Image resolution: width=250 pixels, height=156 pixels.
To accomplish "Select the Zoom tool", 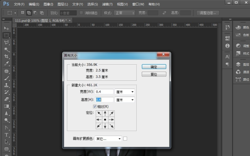I will click(6, 121).
